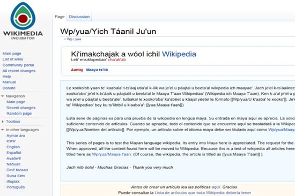
Task: Click the text Leti' ensiklopediao'
Action: (x=89, y=60)
